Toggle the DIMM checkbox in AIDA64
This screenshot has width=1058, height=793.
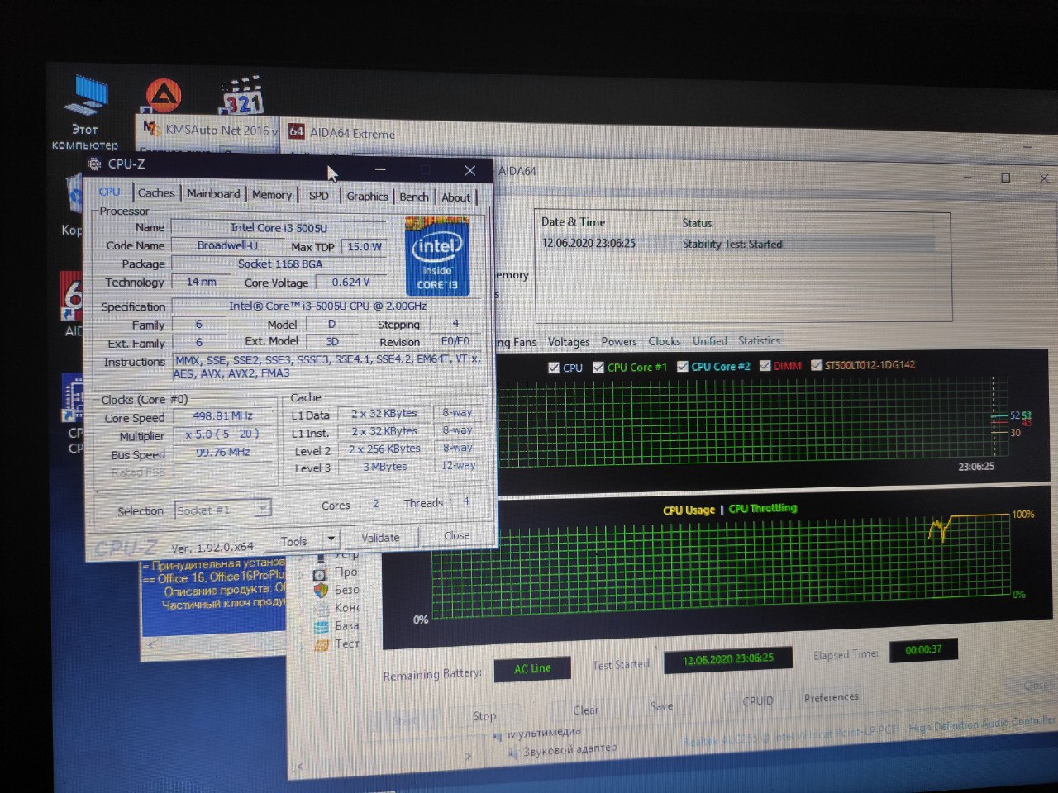(765, 366)
